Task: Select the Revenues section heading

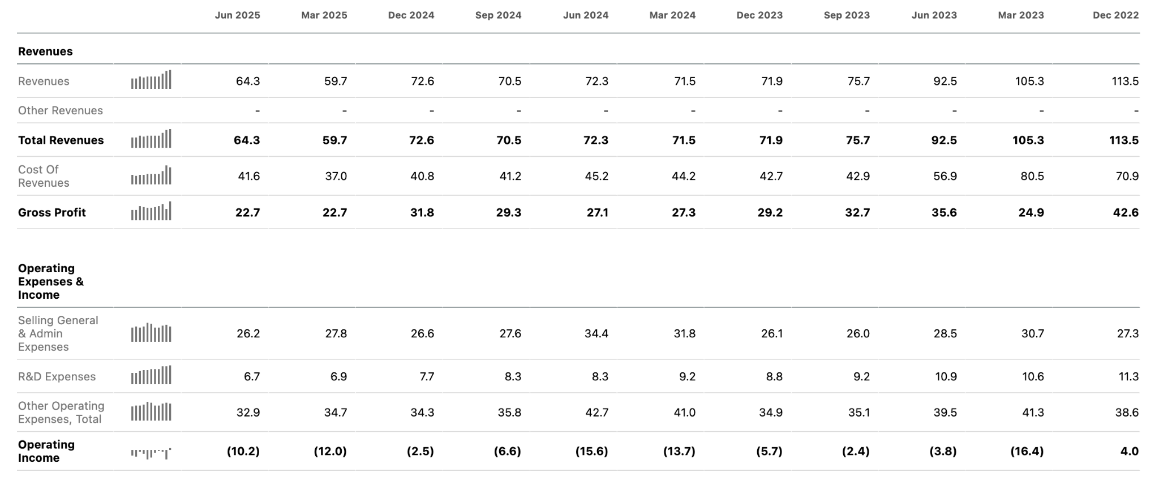Action: pos(45,51)
